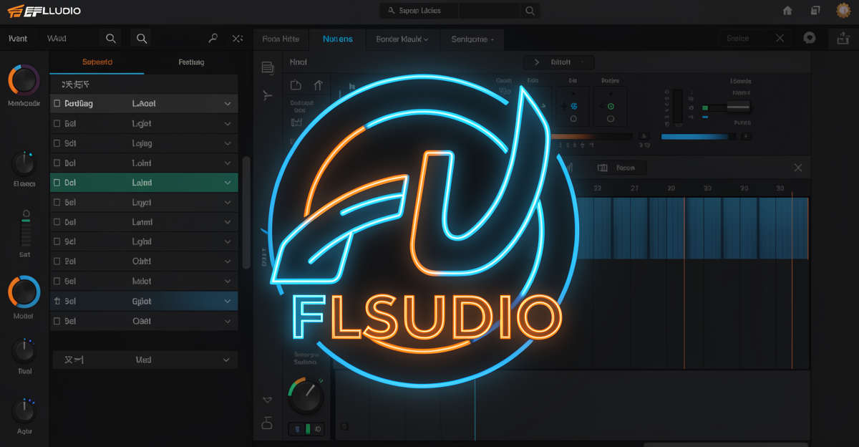Click the green circle icon in the mixer box
This screenshot has width=859, height=447.
(611, 107)
